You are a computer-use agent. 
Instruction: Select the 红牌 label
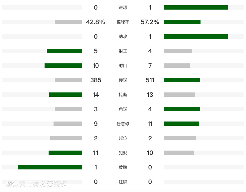[123, 182]
